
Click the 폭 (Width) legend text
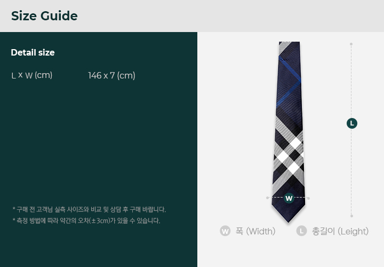coord(255,231)
